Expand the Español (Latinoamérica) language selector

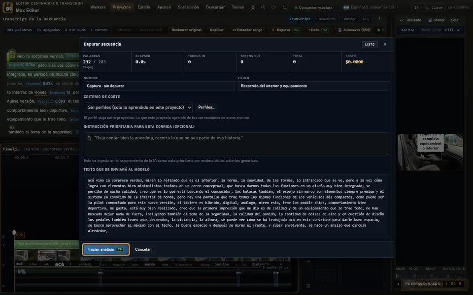(x=371, y=7)
